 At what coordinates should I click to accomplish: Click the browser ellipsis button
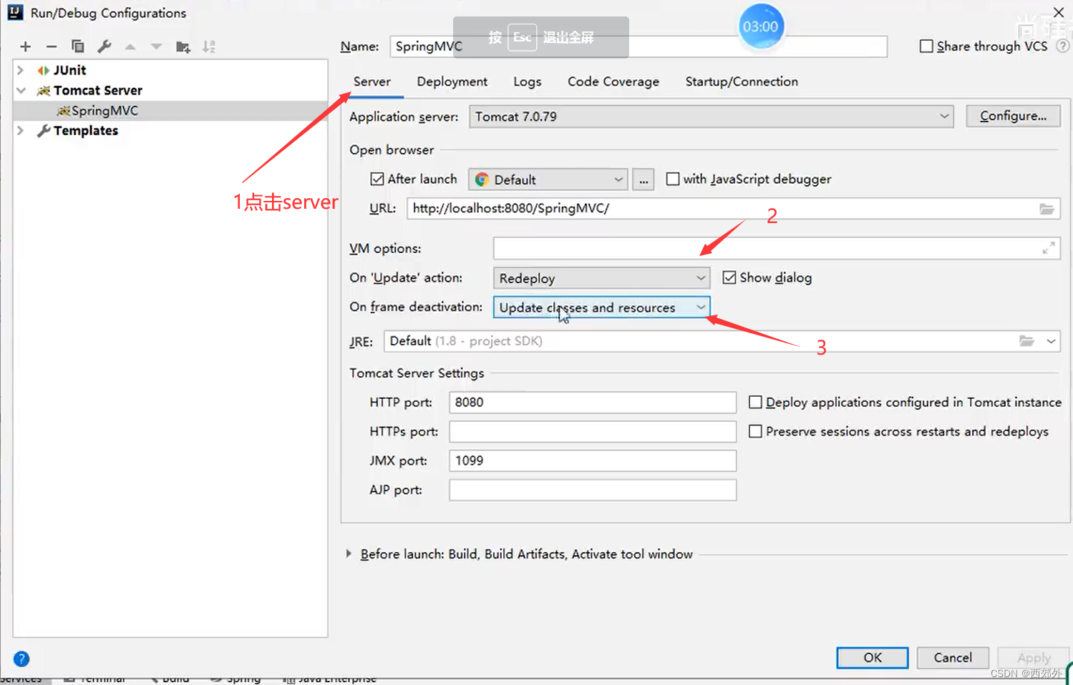point(644,179)
